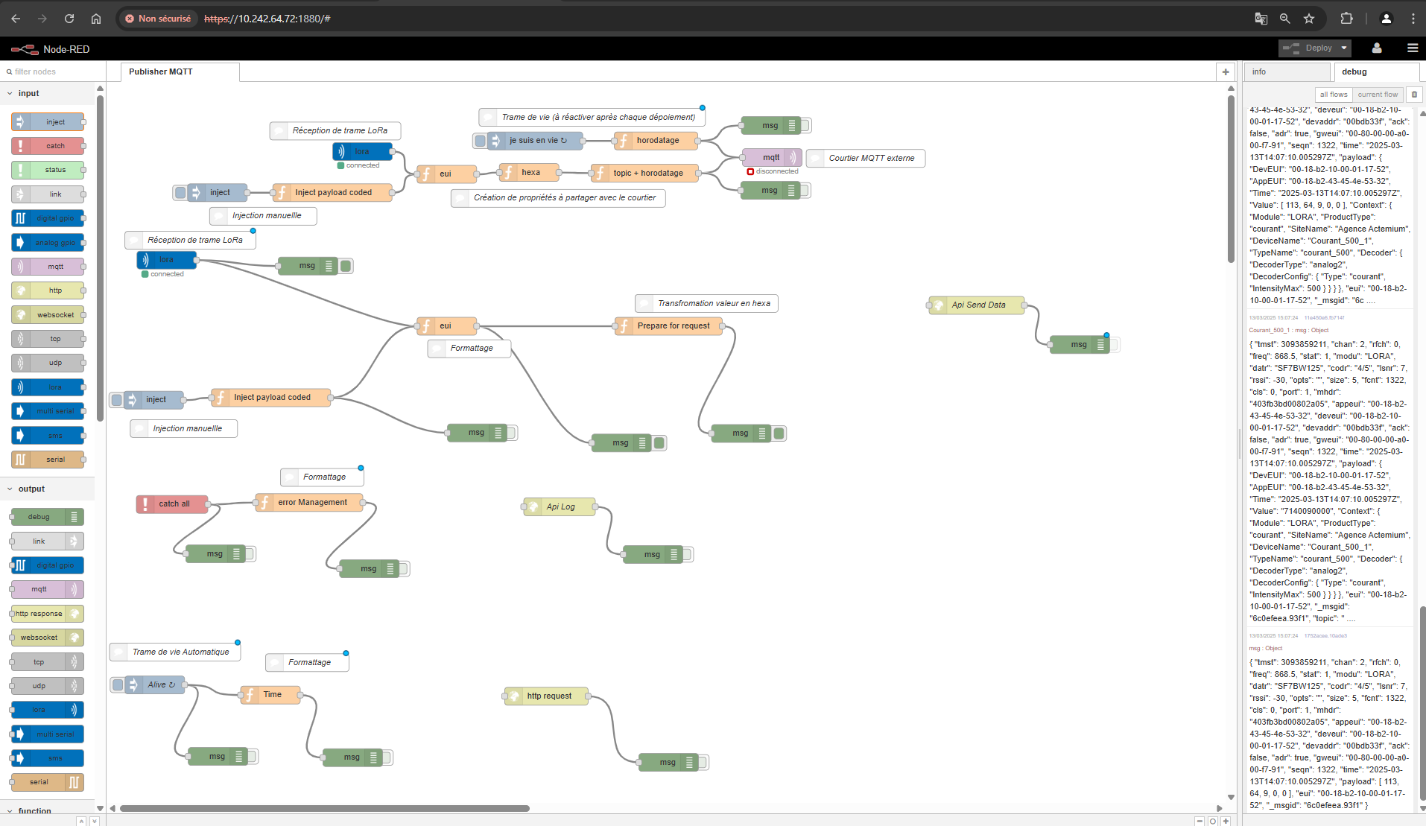The width and height of the screenshot is (1426, 826).
Task: Open the debug sidebar tab
Action: tap(1377, 72)
